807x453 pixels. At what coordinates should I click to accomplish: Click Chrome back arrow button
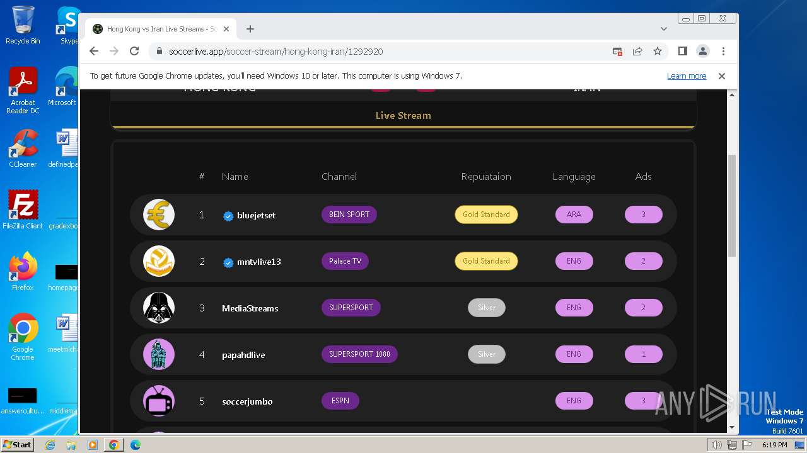[x=94, y=52]
